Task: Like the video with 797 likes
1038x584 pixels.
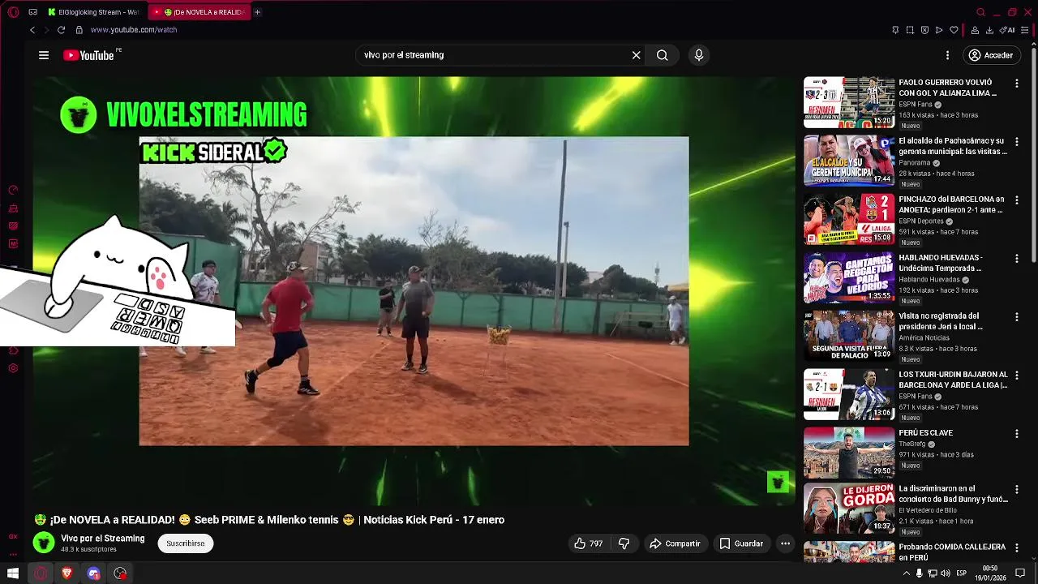Action: coord(588,543)
